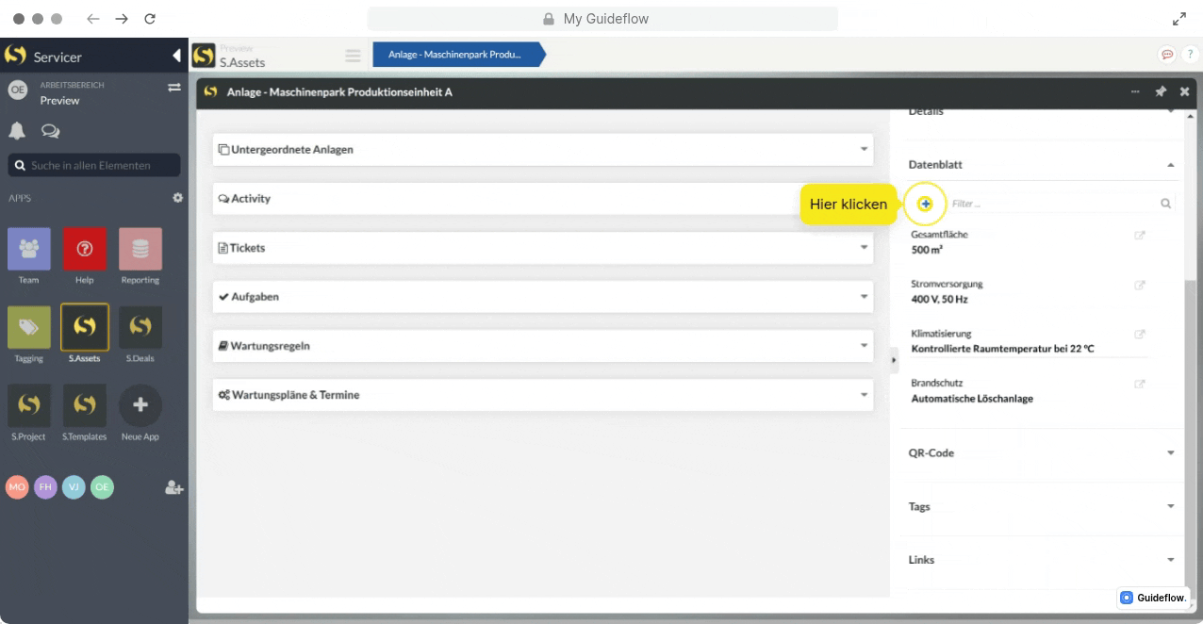Open external link icon for Gesamtfläche
Screen dimensions: 1203x624
[1139, 235]
